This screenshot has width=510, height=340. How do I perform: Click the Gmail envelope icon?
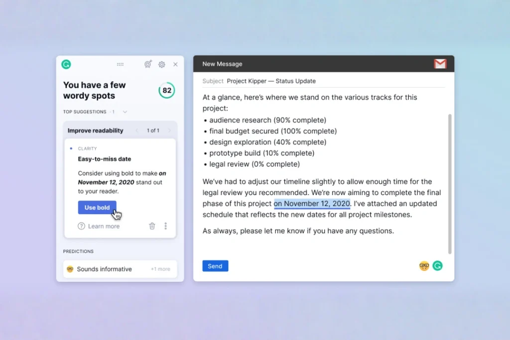pyautogui.click(x=440, y=64)
